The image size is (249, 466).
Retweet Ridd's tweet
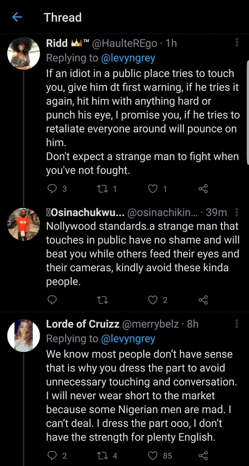(x=102, y=189)
